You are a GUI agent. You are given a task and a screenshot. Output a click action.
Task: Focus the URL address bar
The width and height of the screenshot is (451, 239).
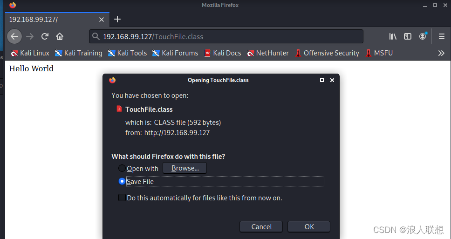pos(226,36)
